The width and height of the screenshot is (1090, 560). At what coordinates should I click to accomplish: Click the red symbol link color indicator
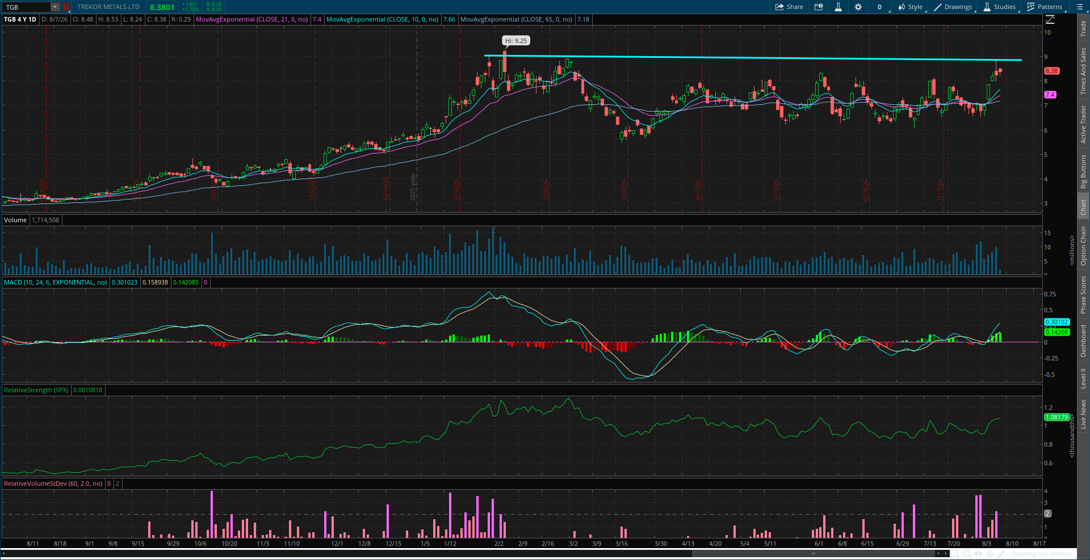(66, 7)
